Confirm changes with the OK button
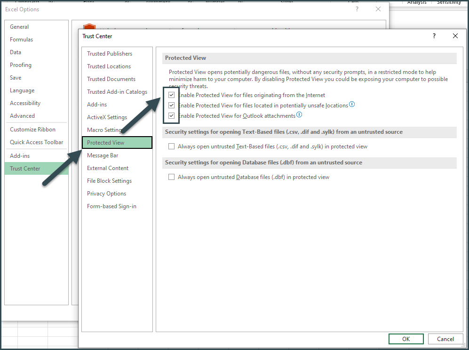The image size is (469, 350). coord(405,339)
